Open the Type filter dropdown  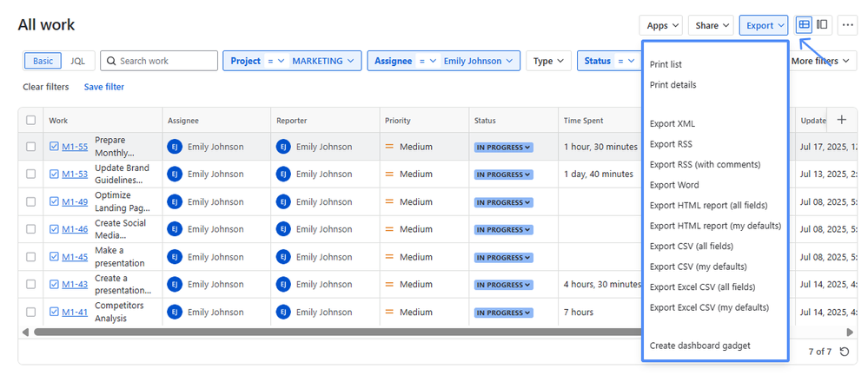[548, 61]
